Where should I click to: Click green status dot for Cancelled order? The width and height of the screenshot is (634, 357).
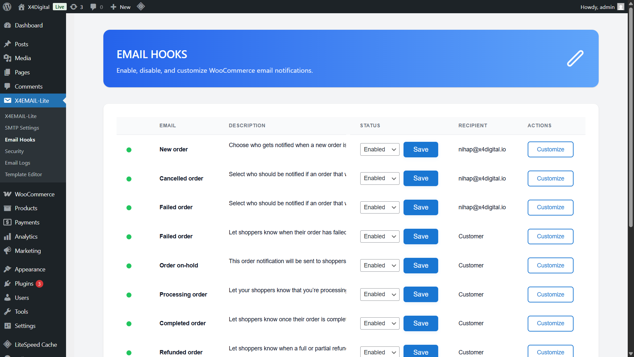click(129, 179)
